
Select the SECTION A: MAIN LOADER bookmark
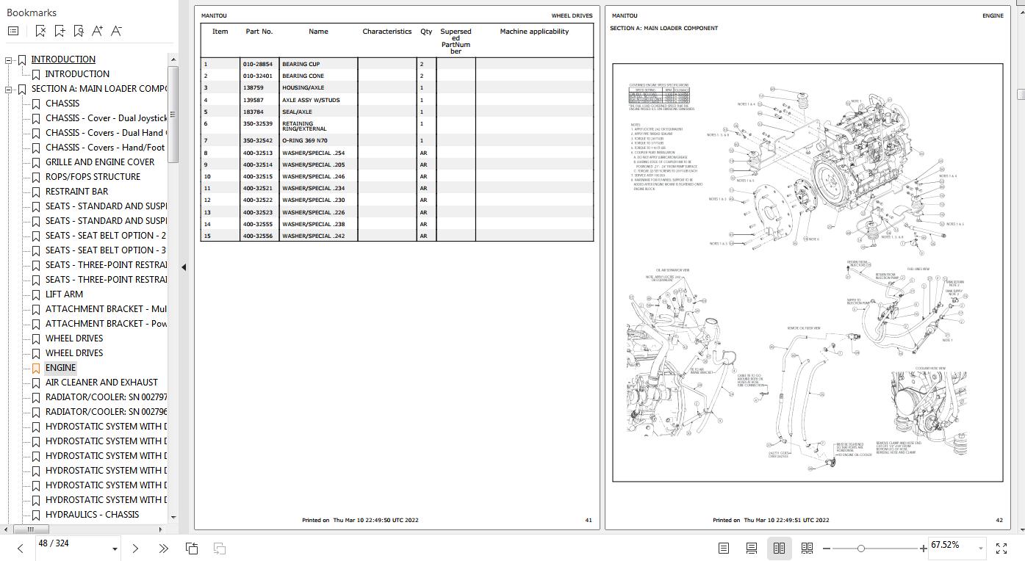point(99,89)
